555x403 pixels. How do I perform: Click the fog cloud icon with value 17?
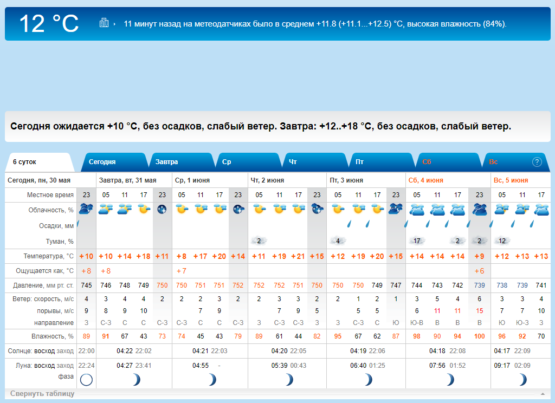tap(417, 241)
